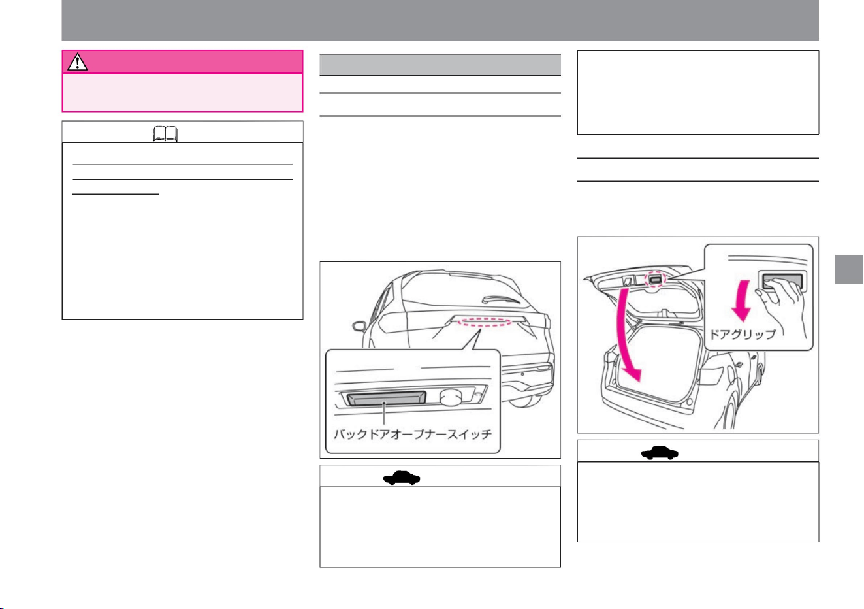Open the gray chapter tab at page edge
Screen dimensions: 864x609
(x=849, y=268)
